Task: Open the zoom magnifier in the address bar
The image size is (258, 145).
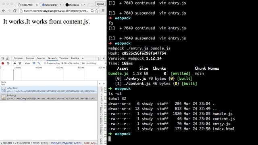Action: [x=92, y=11]
